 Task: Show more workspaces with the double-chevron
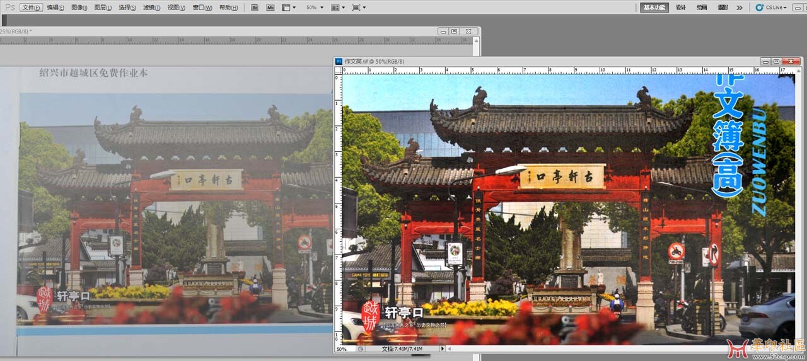click(740, 8)
